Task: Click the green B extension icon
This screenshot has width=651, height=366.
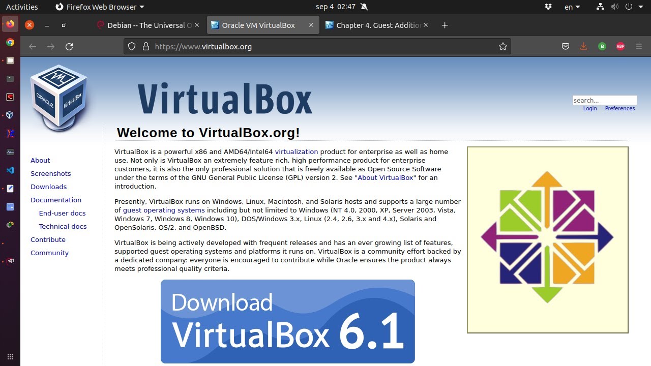Action: [x=602, y=46]
